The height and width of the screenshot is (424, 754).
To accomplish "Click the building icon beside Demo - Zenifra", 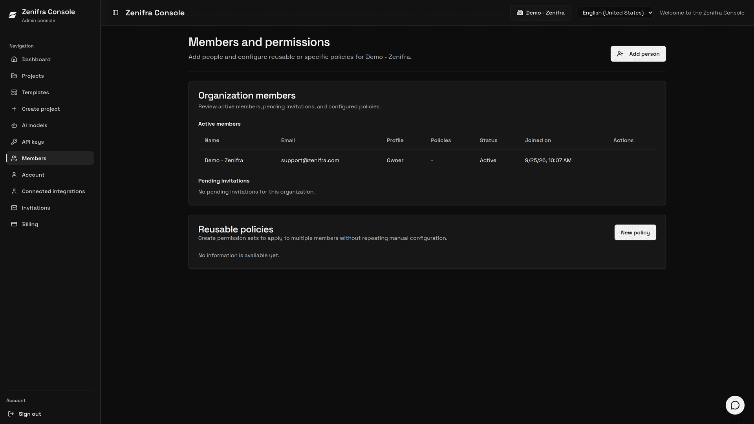I will pos(520,13).
